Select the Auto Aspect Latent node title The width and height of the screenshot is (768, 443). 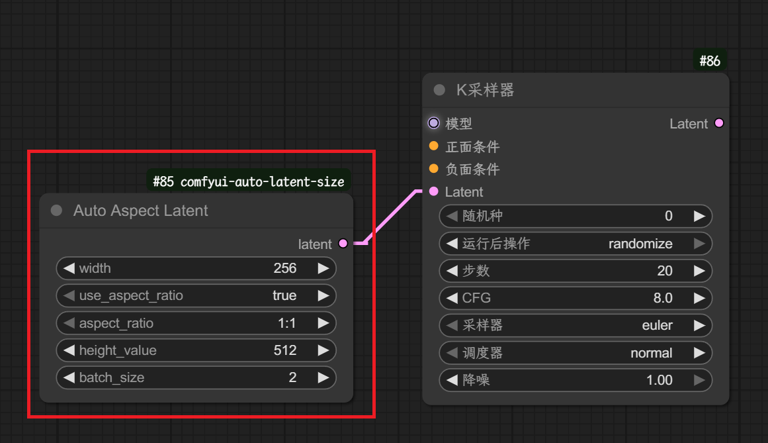(141, 210)
